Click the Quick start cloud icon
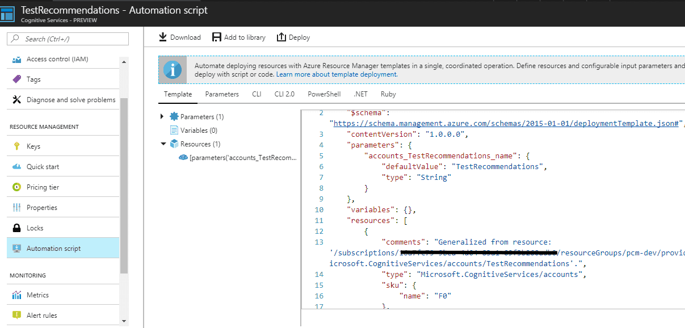685x328 pixels. tap(16, 167)
